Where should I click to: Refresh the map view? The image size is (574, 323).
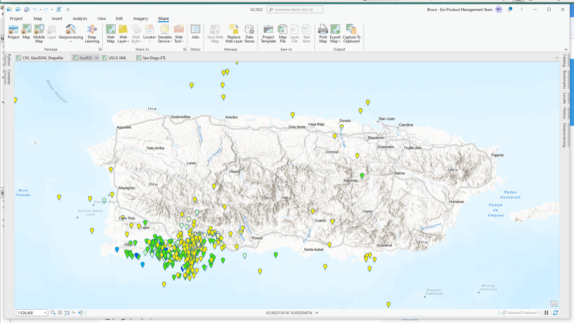pos(556,312)
